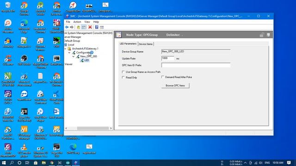296x166 pixels.
Task: Select the Microsoft Edge desktop shortcut
Action: (x=24, y=26)
